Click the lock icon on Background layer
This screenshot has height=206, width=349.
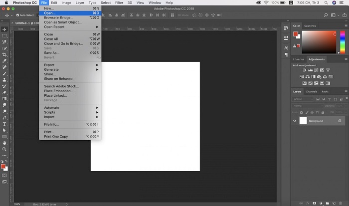tap(340, 121)
